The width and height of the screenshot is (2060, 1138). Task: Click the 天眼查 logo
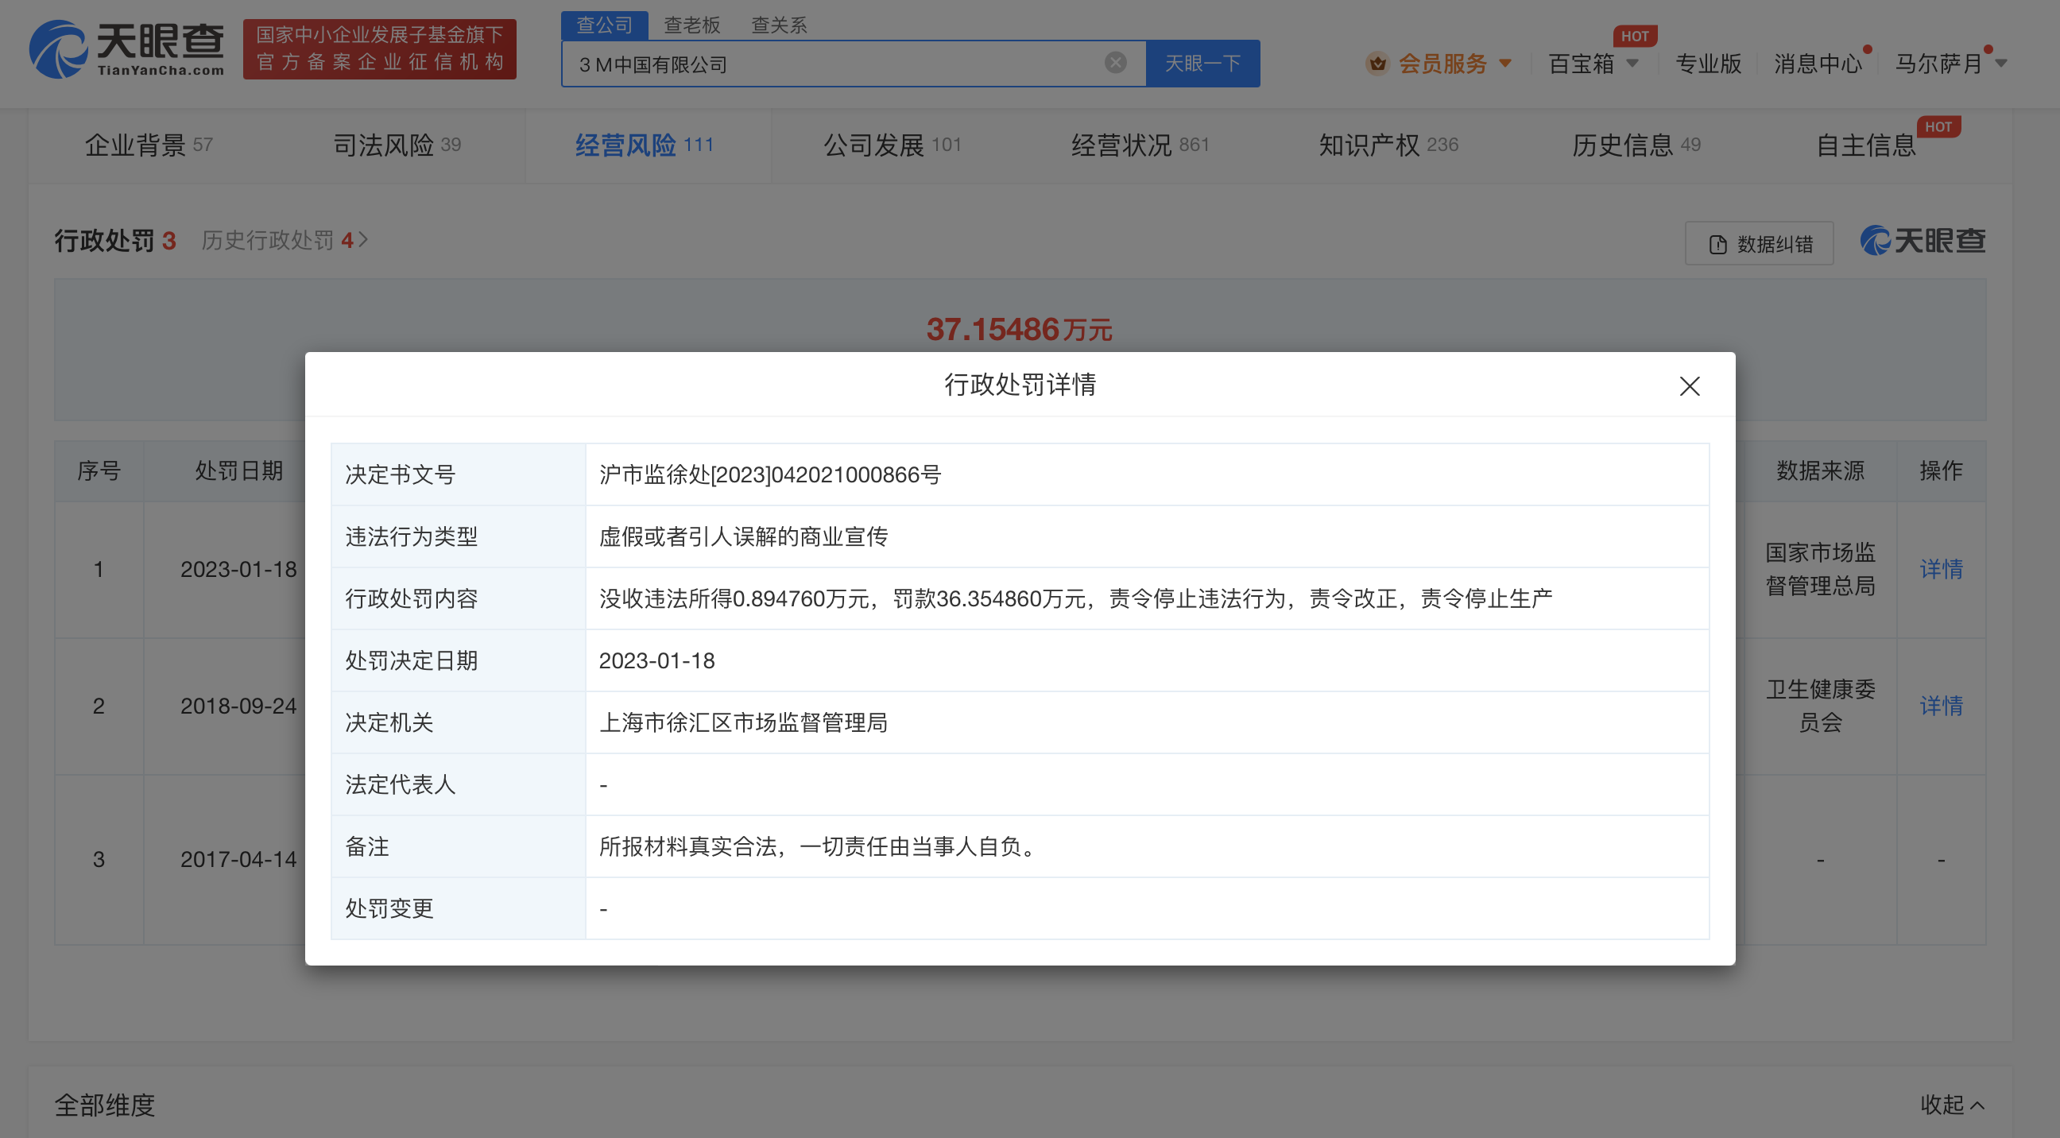127,49
